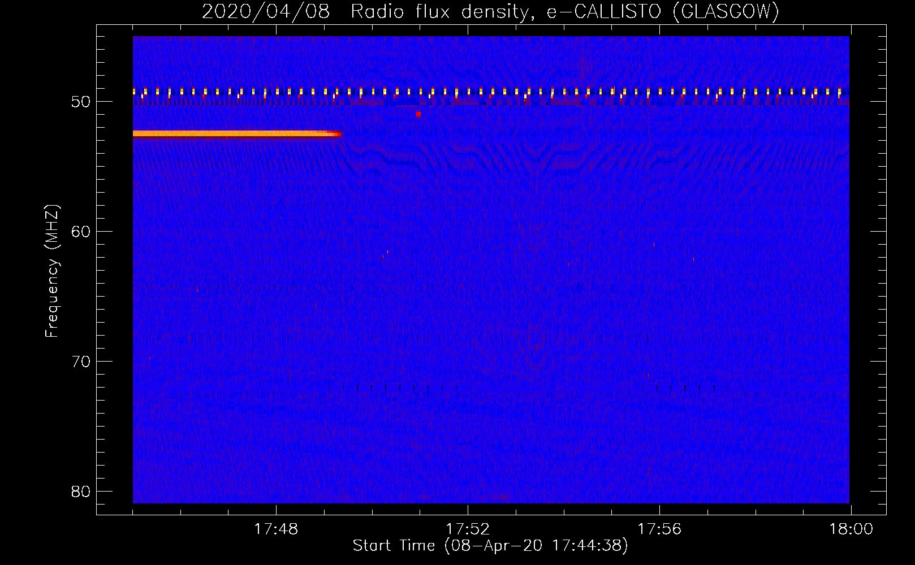Click the 60 frequency tick label

(81, 232)
